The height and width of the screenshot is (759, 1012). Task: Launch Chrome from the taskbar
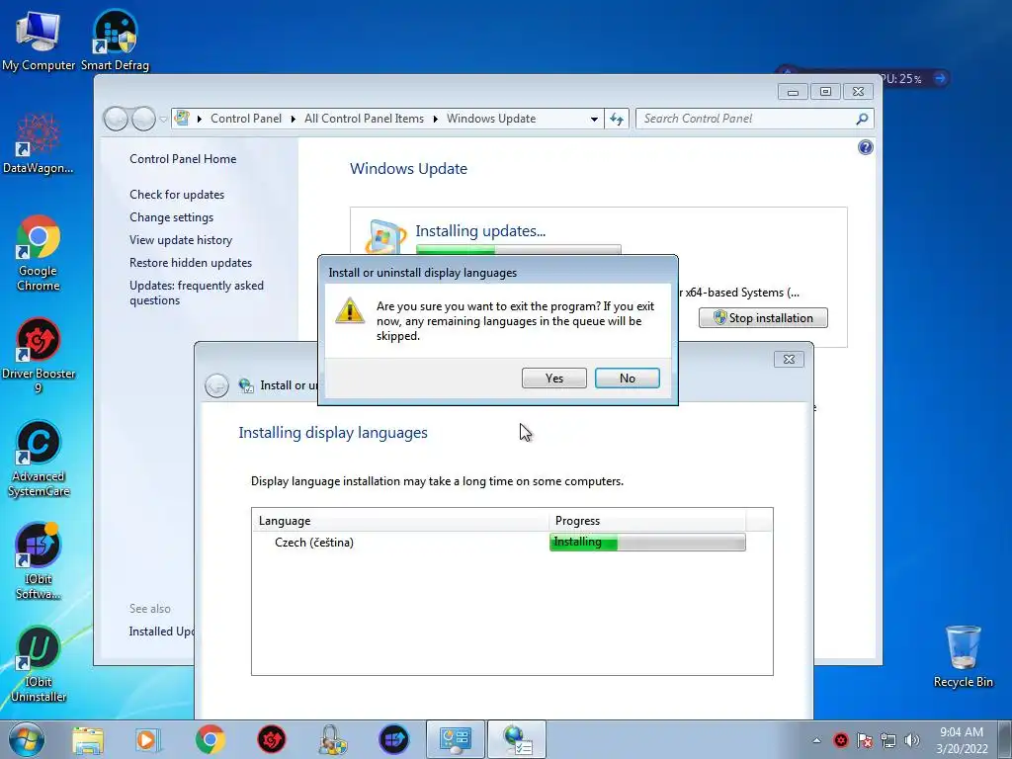pyautogui.click(x=210, y=739)
